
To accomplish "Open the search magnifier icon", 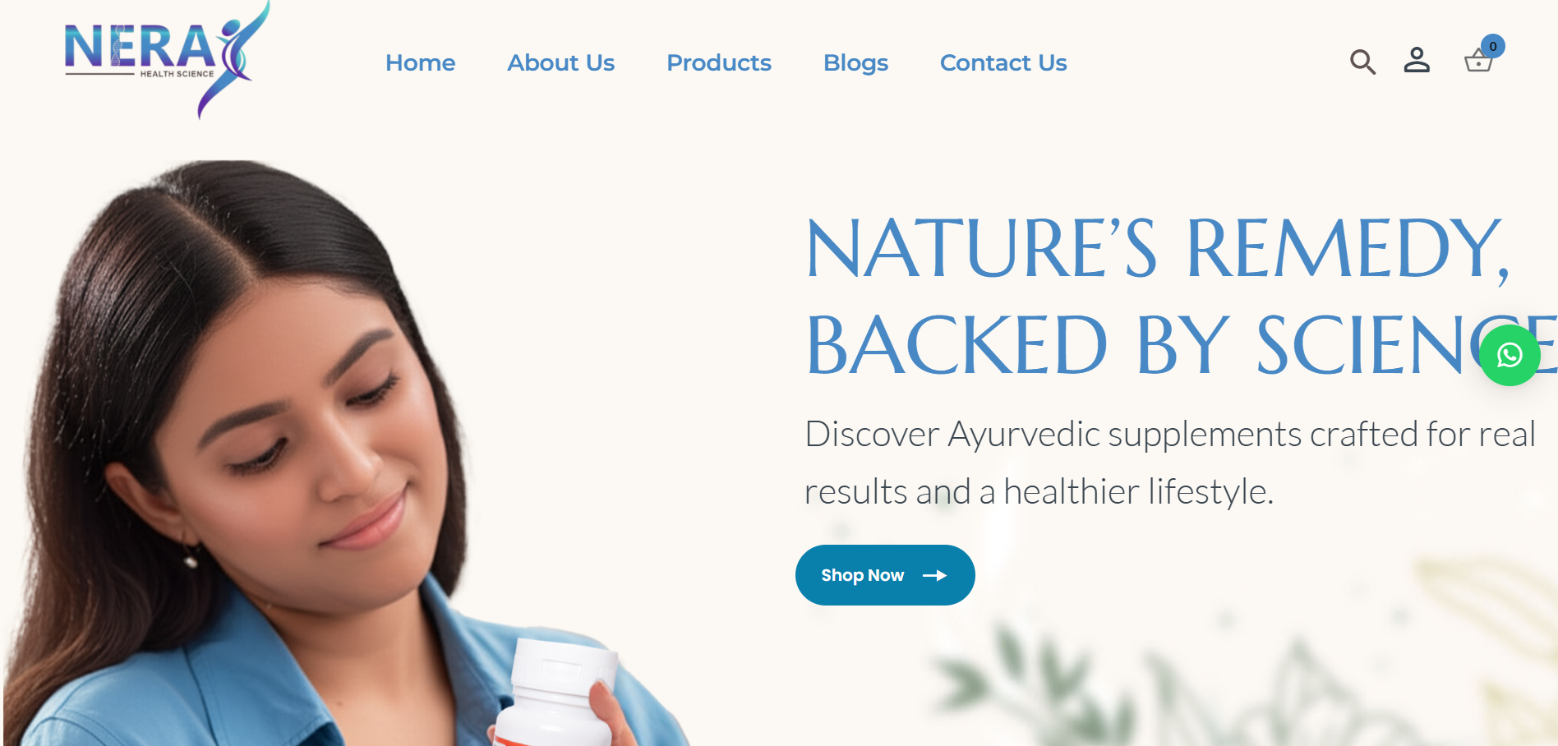I will pyautogui.click(x=1362, y=62).
